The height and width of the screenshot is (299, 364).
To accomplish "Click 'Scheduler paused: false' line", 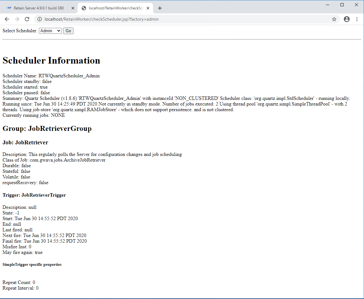I will [x=26, y=93].
